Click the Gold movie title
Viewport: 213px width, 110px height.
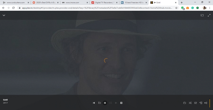pyautogui.click(x=5, y=100)
